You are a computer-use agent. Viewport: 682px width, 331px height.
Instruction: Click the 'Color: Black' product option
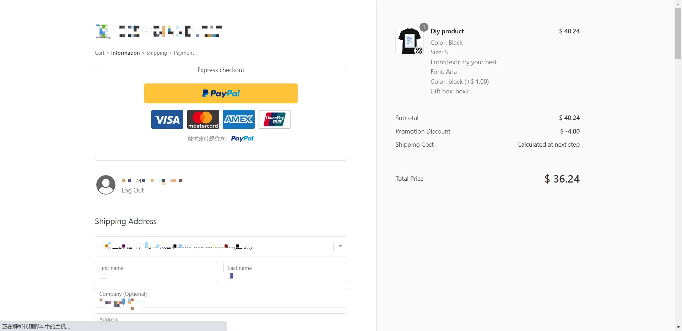446,43
